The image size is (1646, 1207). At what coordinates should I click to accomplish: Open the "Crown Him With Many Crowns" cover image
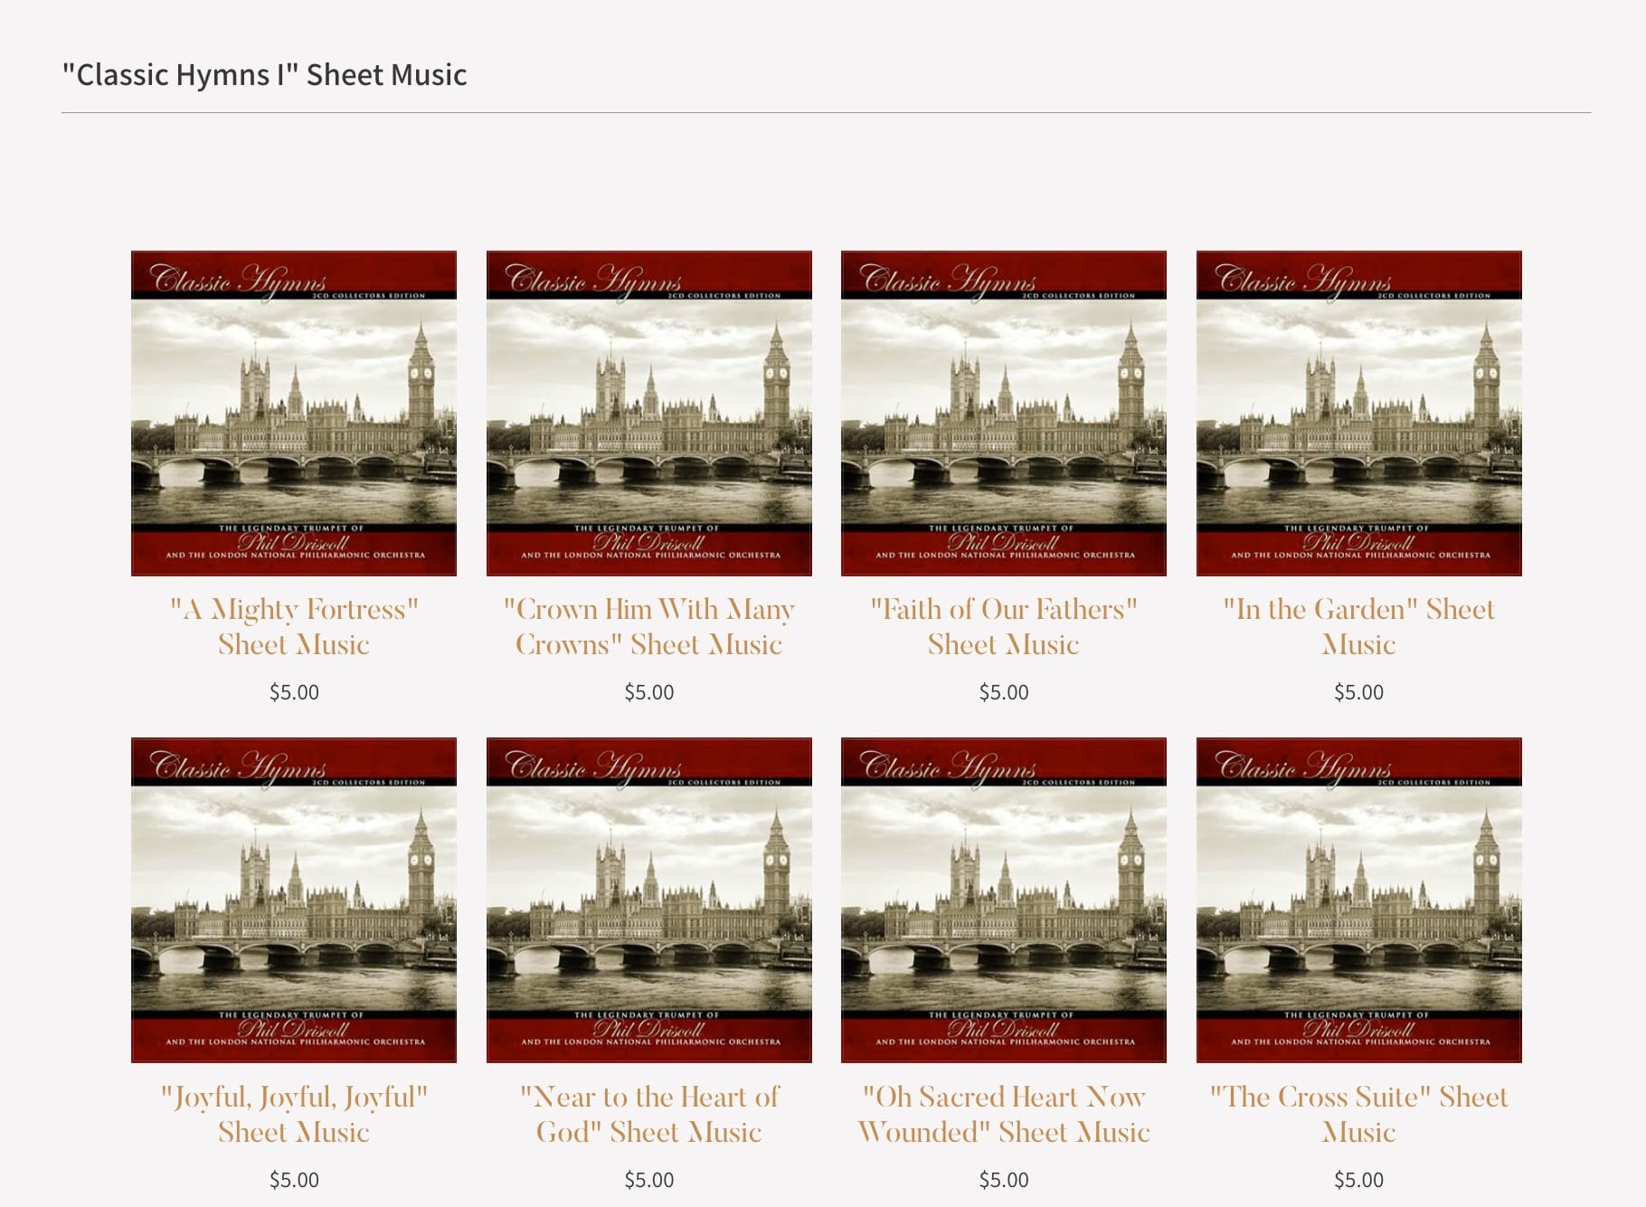pyautogui.click(x=649, y=413)
